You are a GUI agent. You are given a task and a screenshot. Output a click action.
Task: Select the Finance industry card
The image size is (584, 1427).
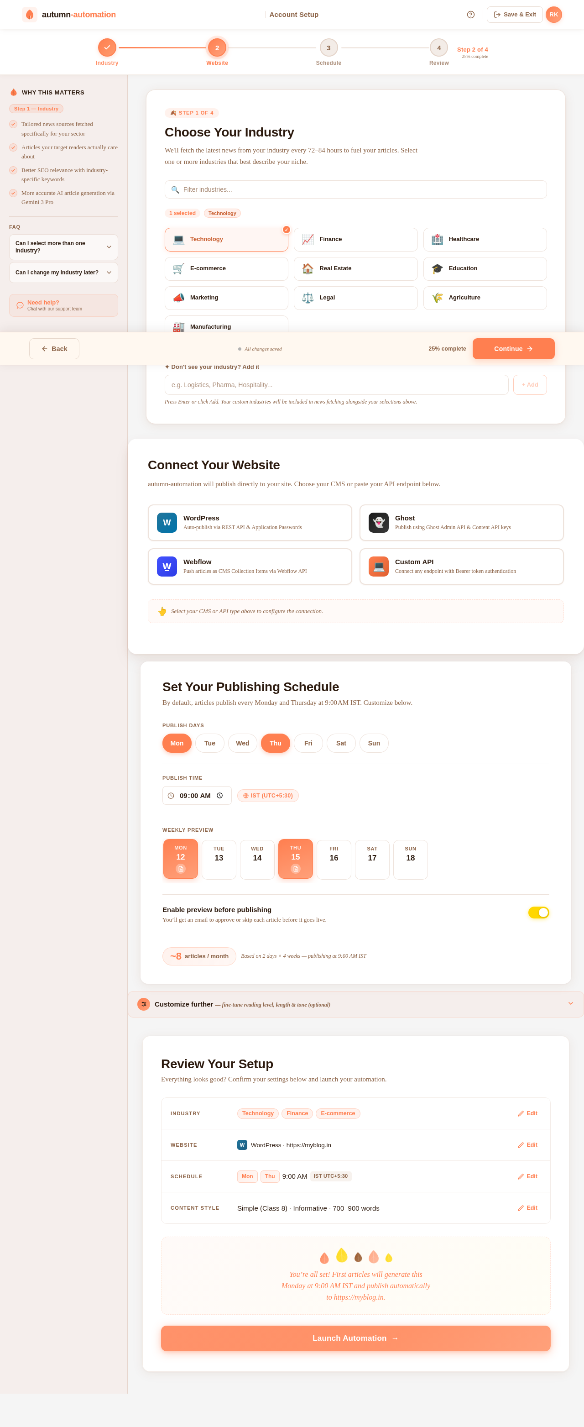pos(355,239)
